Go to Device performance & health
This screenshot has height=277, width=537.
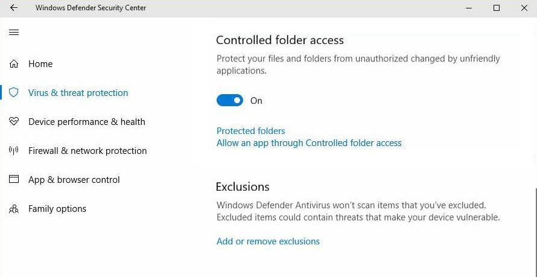86,122
